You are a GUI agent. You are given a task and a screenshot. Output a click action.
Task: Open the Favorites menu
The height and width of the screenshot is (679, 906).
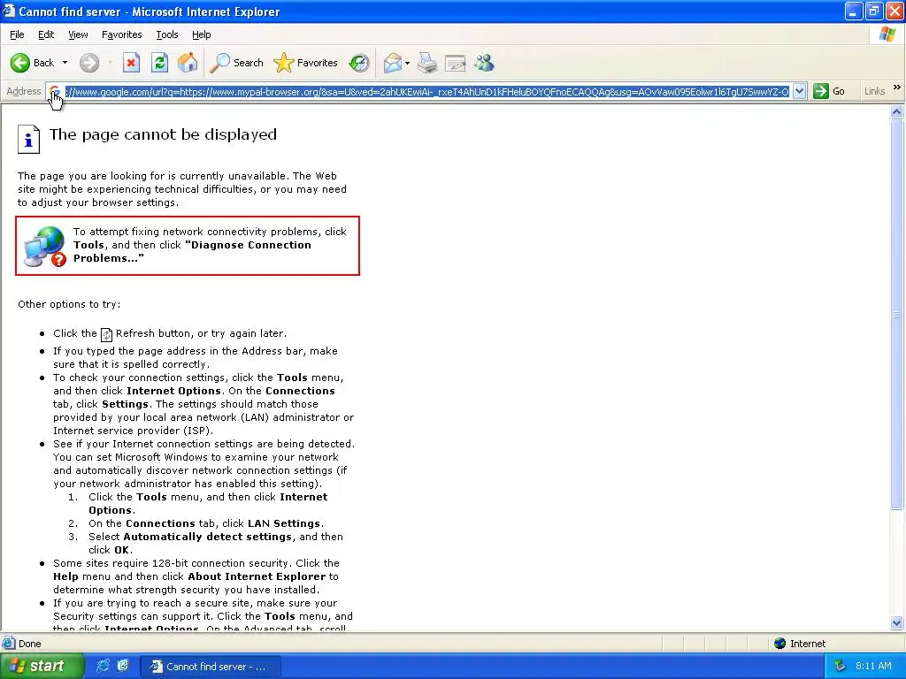[121, 34]
